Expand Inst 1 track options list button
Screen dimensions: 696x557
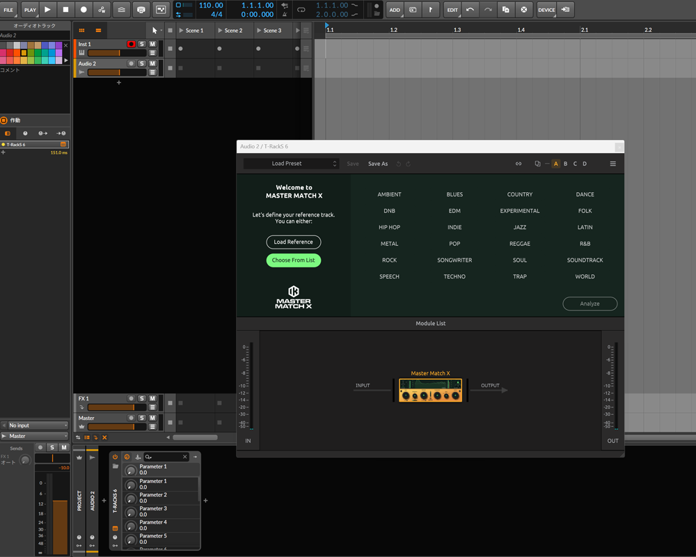152,53
